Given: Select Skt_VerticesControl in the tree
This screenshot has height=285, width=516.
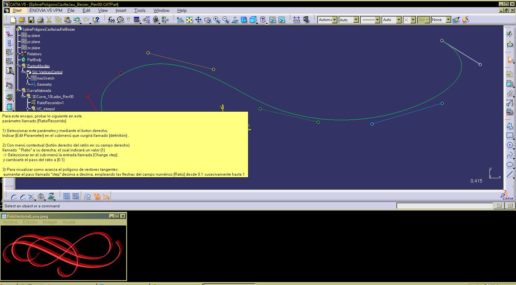Looking at the screenshot, I should pos(47,72).
